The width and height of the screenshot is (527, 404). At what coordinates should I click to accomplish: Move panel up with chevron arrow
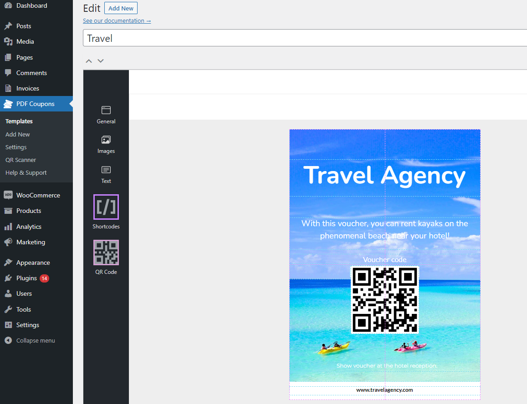click(89, 61)
